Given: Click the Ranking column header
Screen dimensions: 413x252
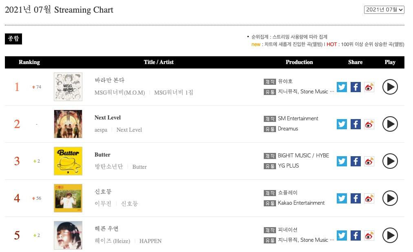Looking at the screenshot, I should point(29,62).
